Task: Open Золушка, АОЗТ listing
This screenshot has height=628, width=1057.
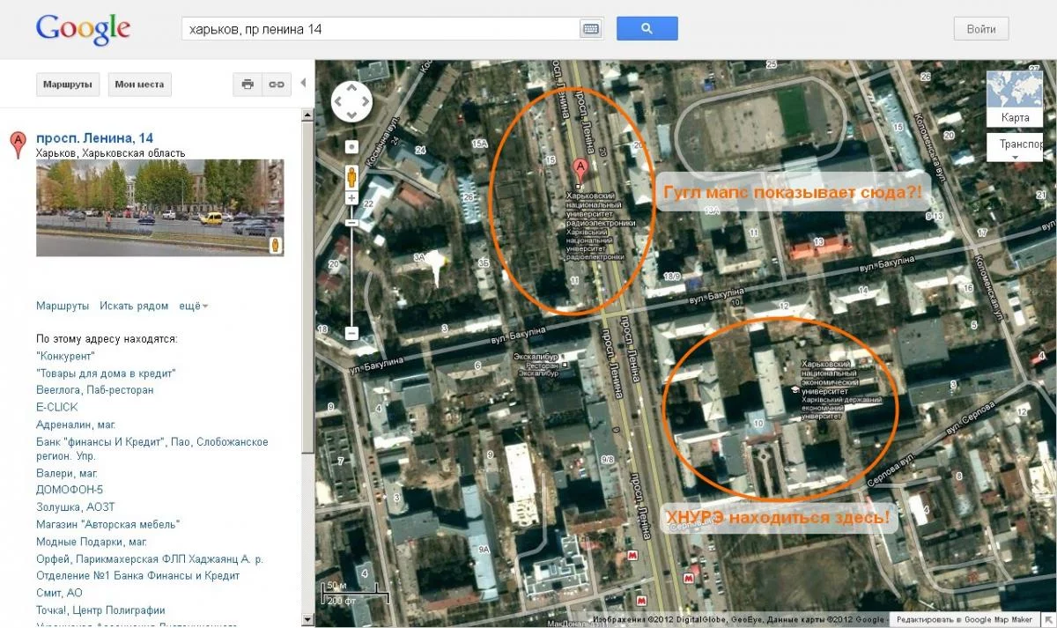Action: (x=75, y=506)
